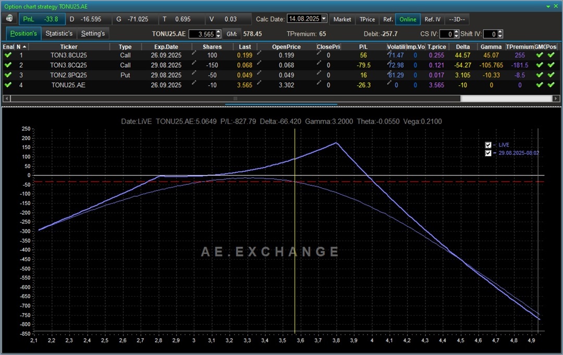
Task: Focus the CS IV input field
Action: 446,34
